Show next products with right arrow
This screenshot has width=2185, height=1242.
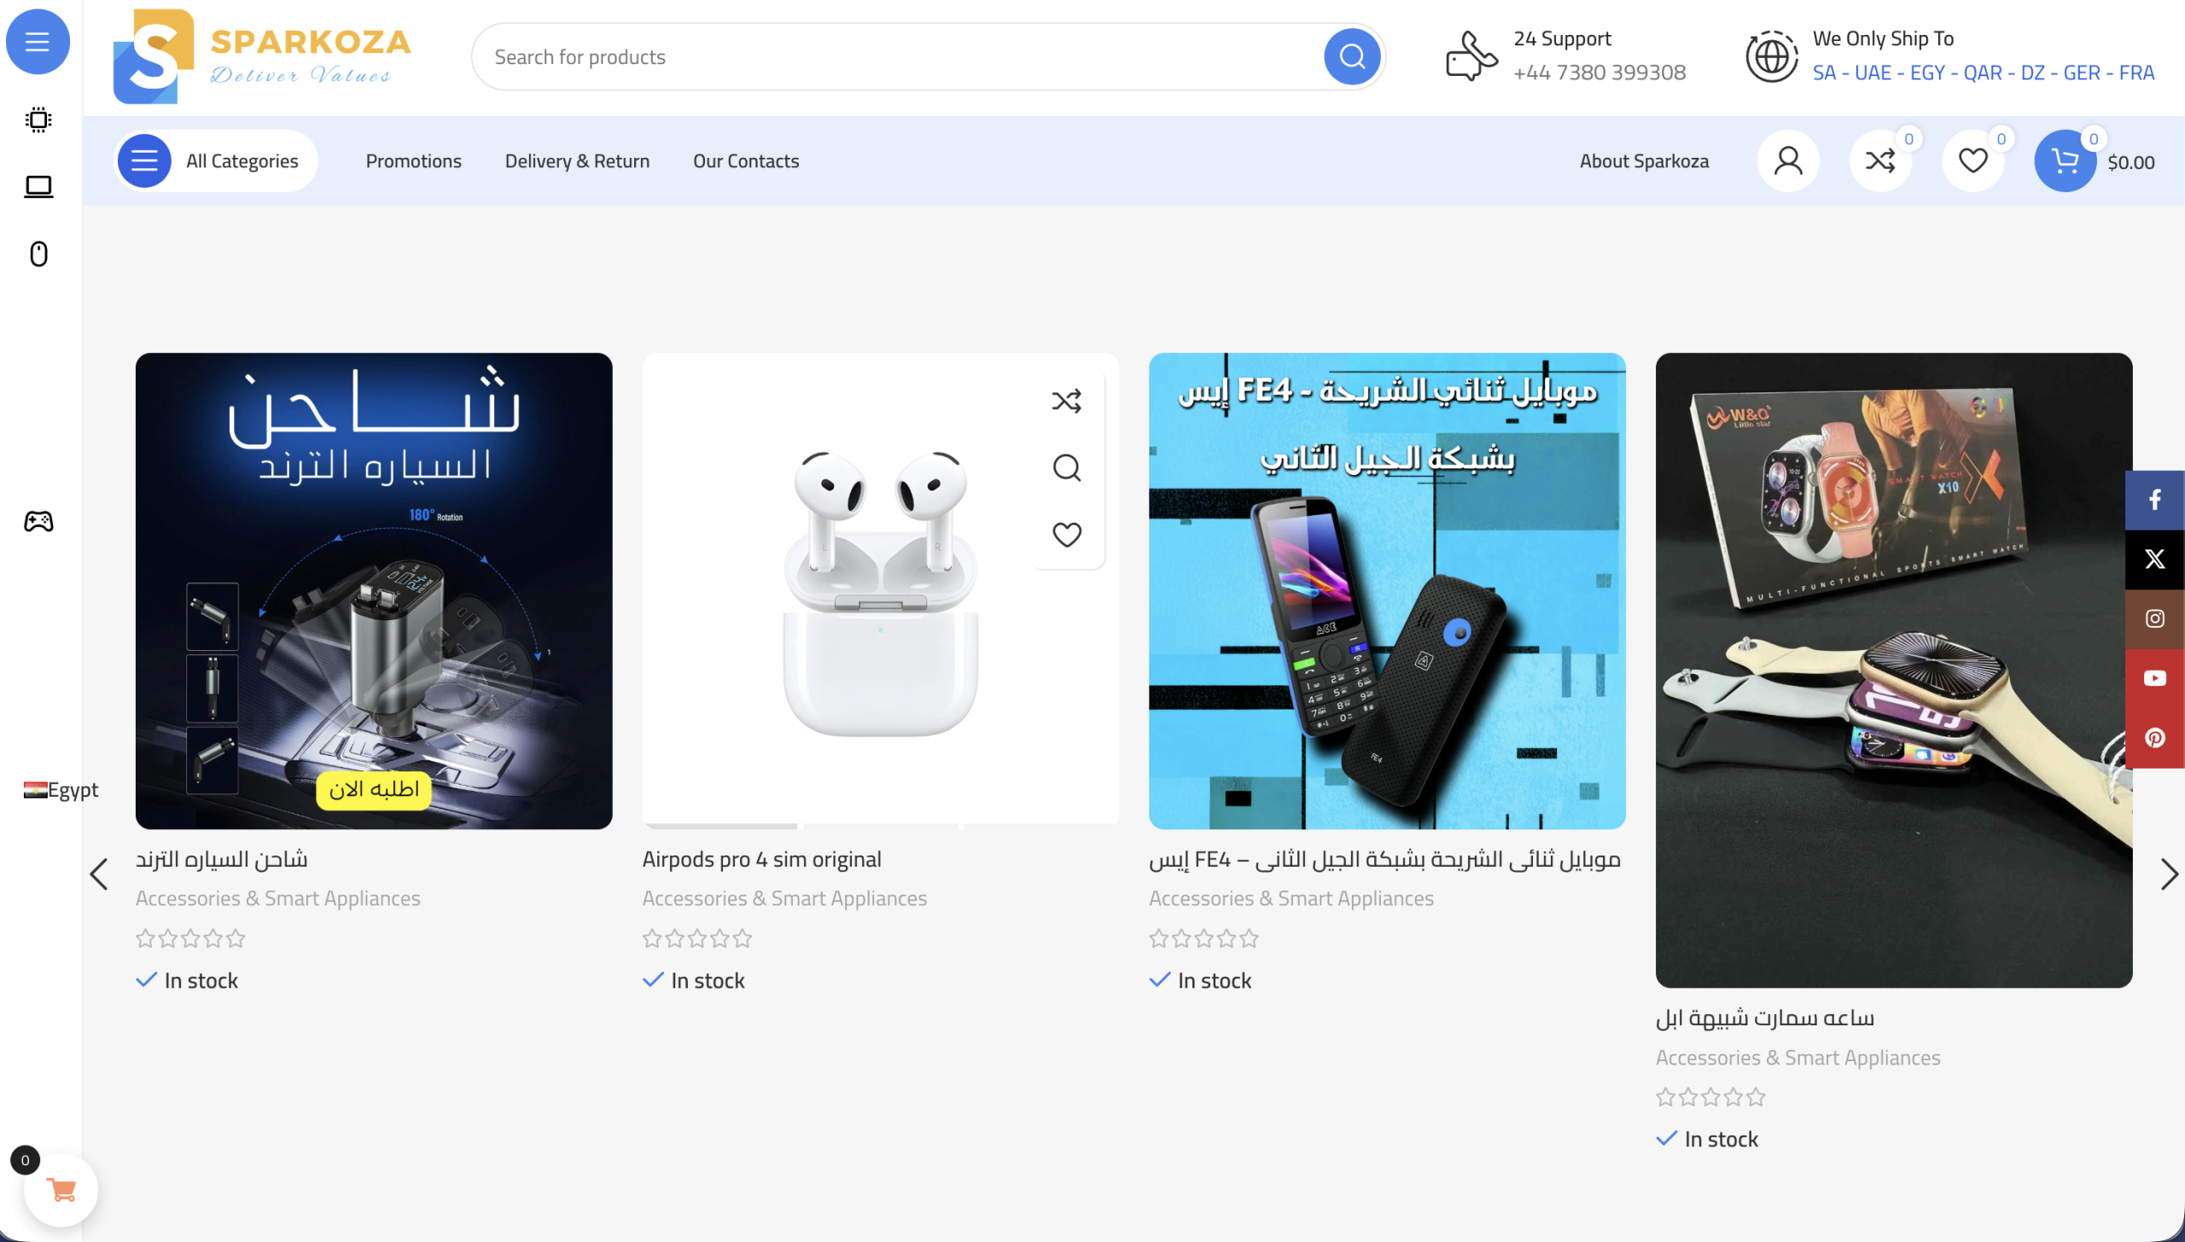coord(2169,873)
